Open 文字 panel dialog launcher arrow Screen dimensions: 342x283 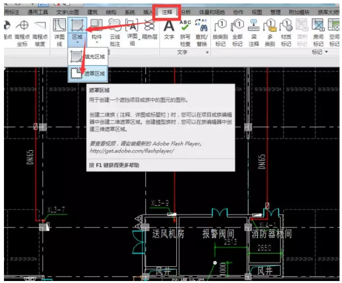pyautogui.click(x=207, y=52)
